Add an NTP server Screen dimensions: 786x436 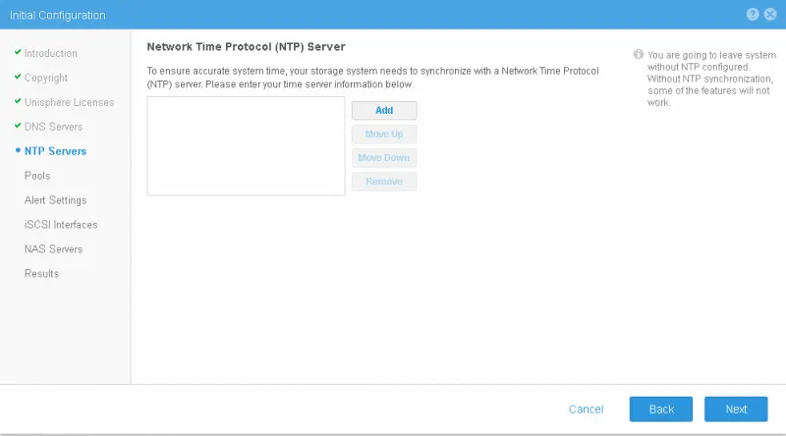tap(384, 110)
